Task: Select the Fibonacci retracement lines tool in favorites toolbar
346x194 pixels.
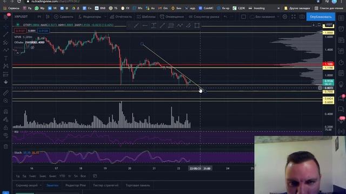Action: [171, 26]
